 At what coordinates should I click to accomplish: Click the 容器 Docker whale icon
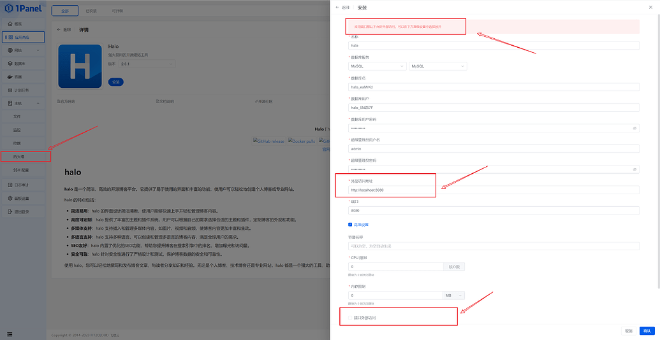[x=11, y=77]
